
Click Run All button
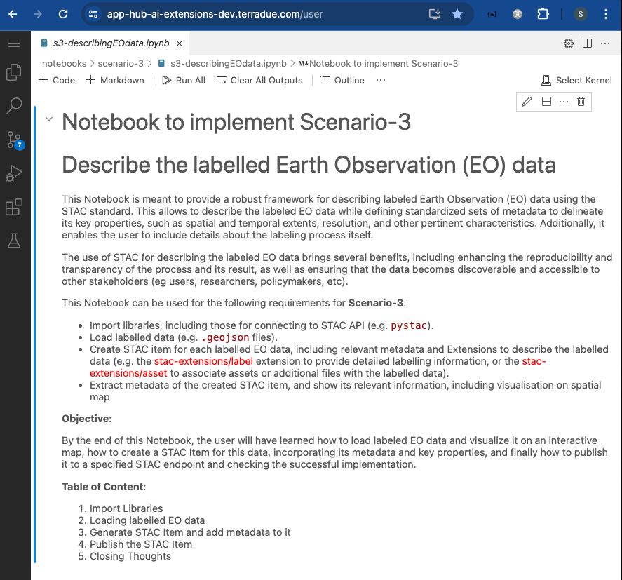[184, 80]
